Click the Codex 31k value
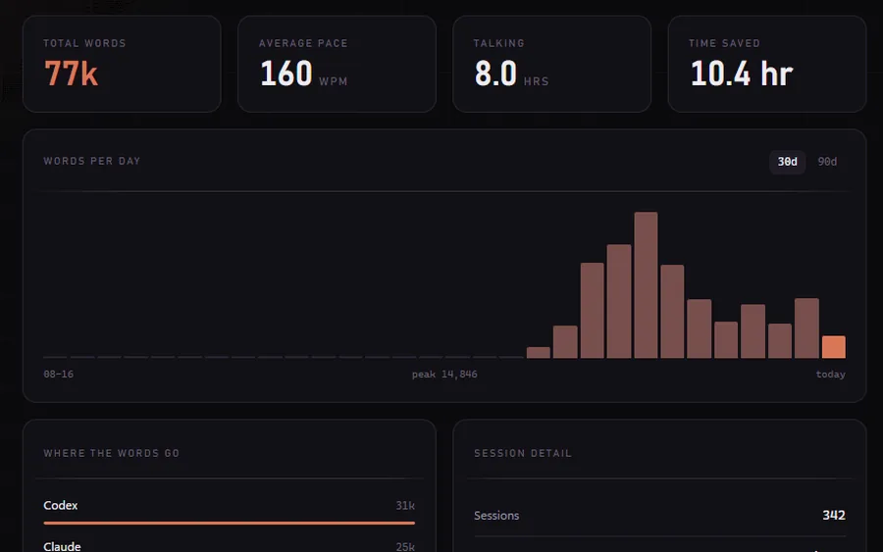Viewport: 883px width, 552px height. [405, 505]
